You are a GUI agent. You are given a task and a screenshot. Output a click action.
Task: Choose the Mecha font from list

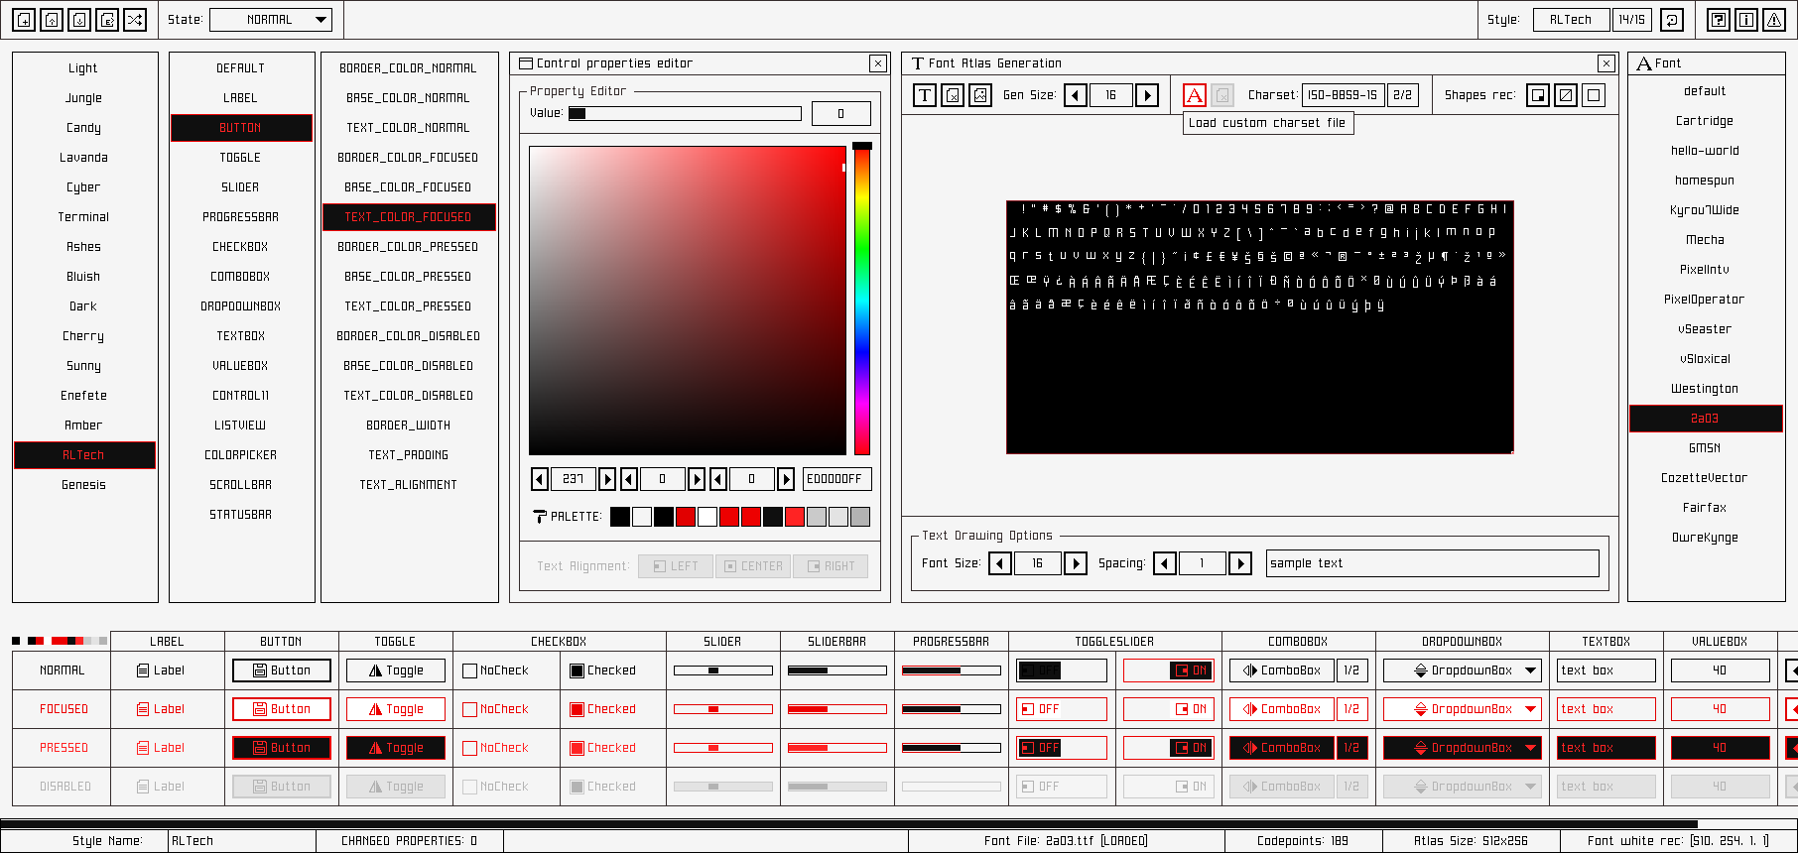coord(1705,240)
